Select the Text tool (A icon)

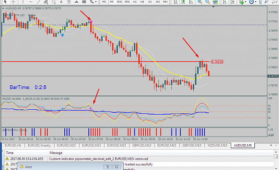61,2
